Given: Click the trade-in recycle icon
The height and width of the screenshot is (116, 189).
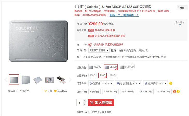Looking at the screenshot, I should pyautogui.click(x=90, y=45).
